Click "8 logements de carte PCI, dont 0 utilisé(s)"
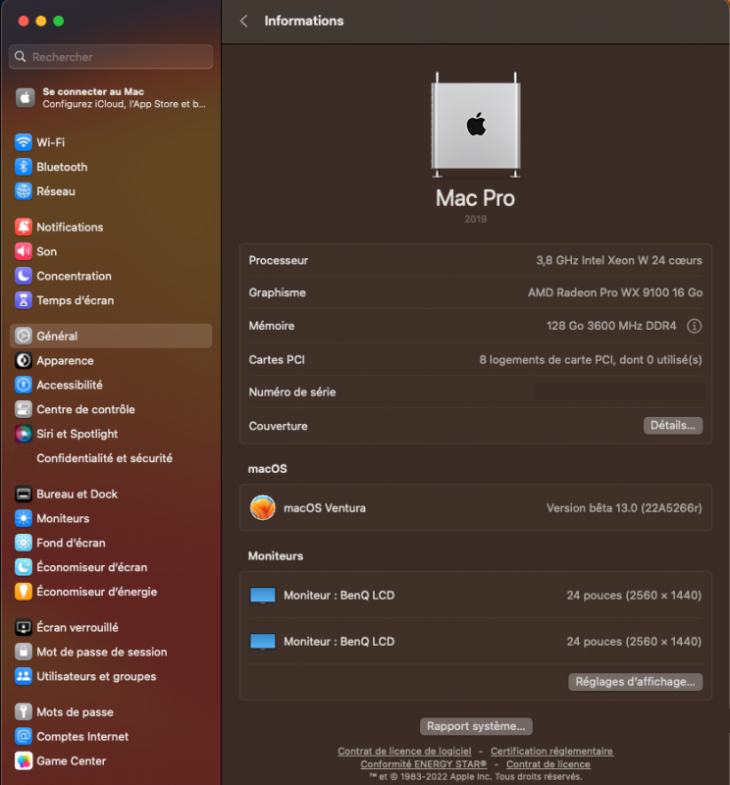This screenshot has width=730, height=785. click(591, 360)
